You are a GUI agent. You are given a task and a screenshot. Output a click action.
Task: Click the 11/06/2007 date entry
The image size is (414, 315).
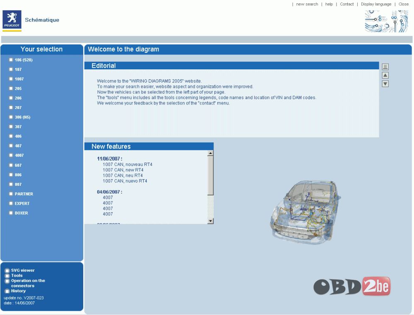click(110, 159)
